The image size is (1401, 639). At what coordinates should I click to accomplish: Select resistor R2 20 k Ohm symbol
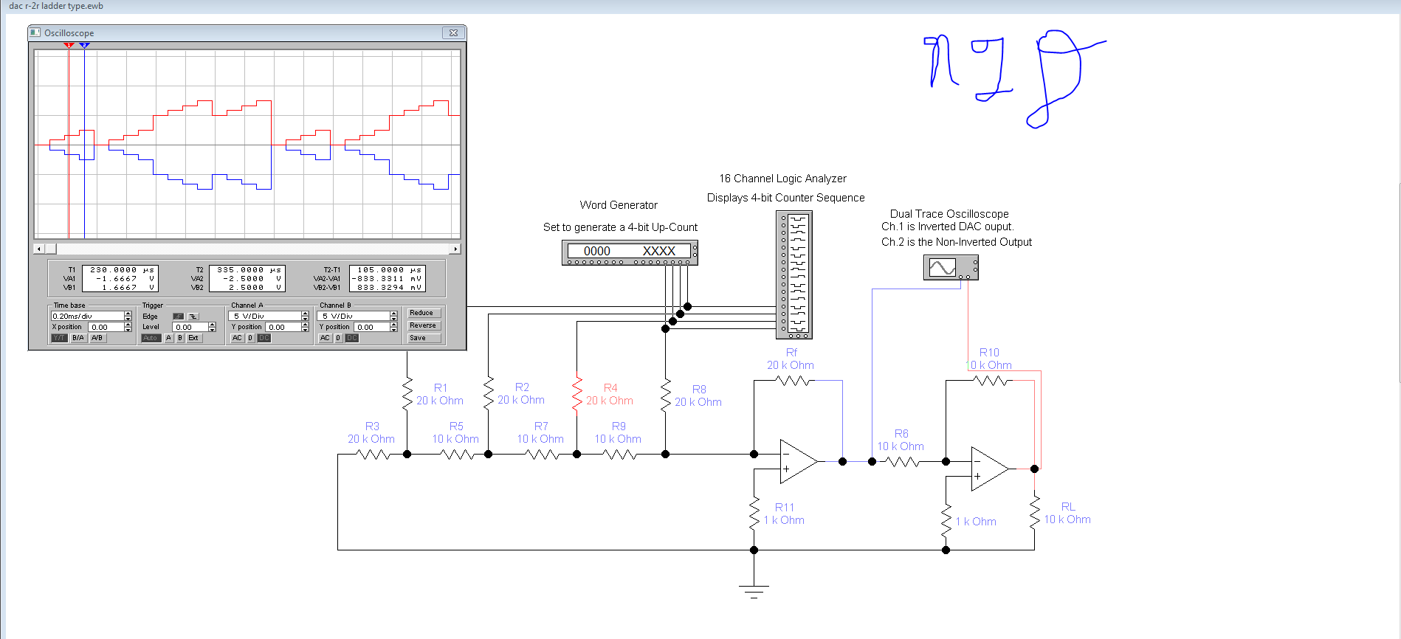click(x=488, y=394)
